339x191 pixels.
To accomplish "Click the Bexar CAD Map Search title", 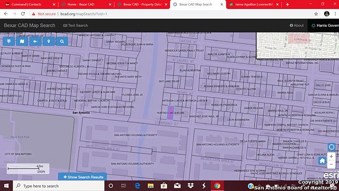I will [30, 25].
